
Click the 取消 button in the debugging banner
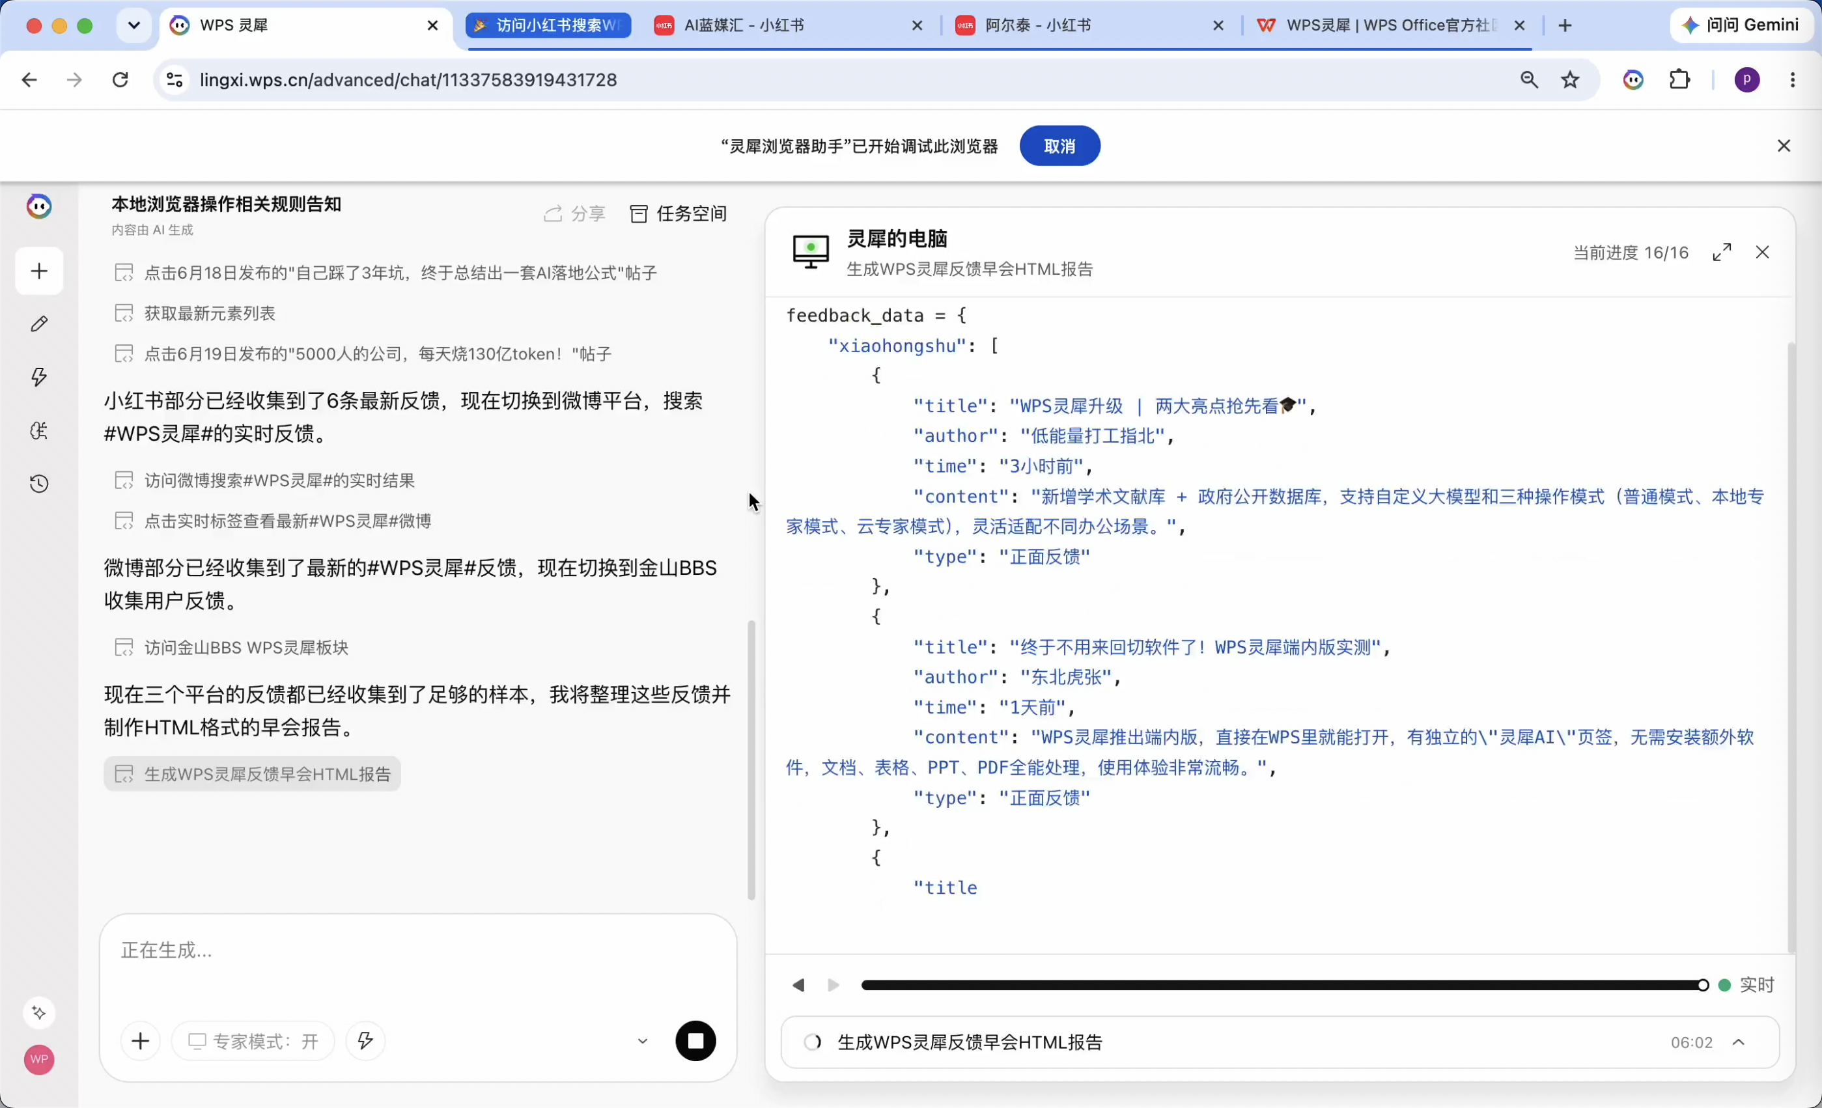point(1059,146)
